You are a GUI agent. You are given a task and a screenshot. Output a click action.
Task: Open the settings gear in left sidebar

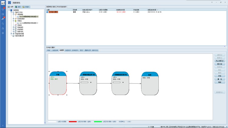click(x=3, y=33)
